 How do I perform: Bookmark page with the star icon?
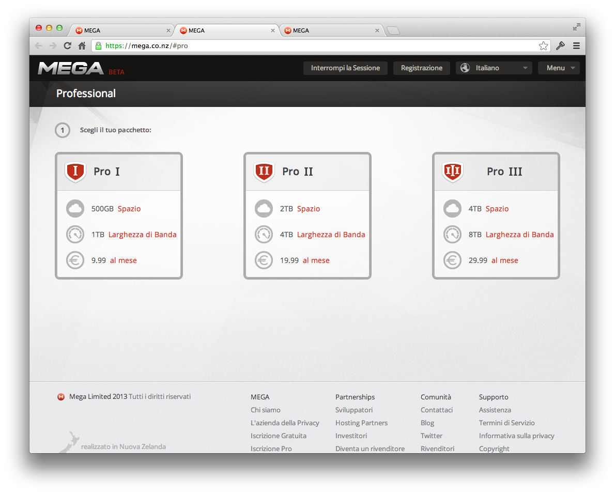543,46
